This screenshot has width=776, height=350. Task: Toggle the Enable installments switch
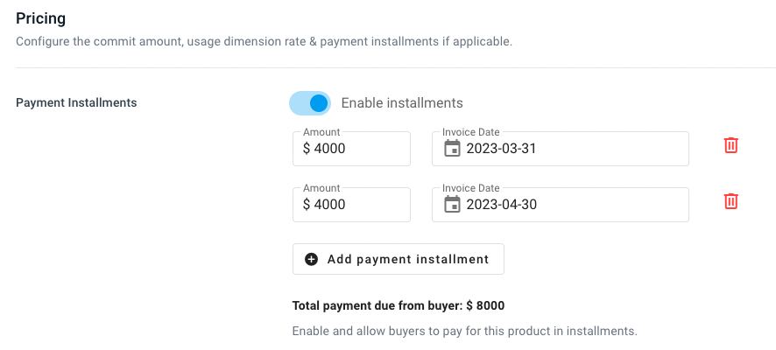pyautogui.click(x=310, y=103)
